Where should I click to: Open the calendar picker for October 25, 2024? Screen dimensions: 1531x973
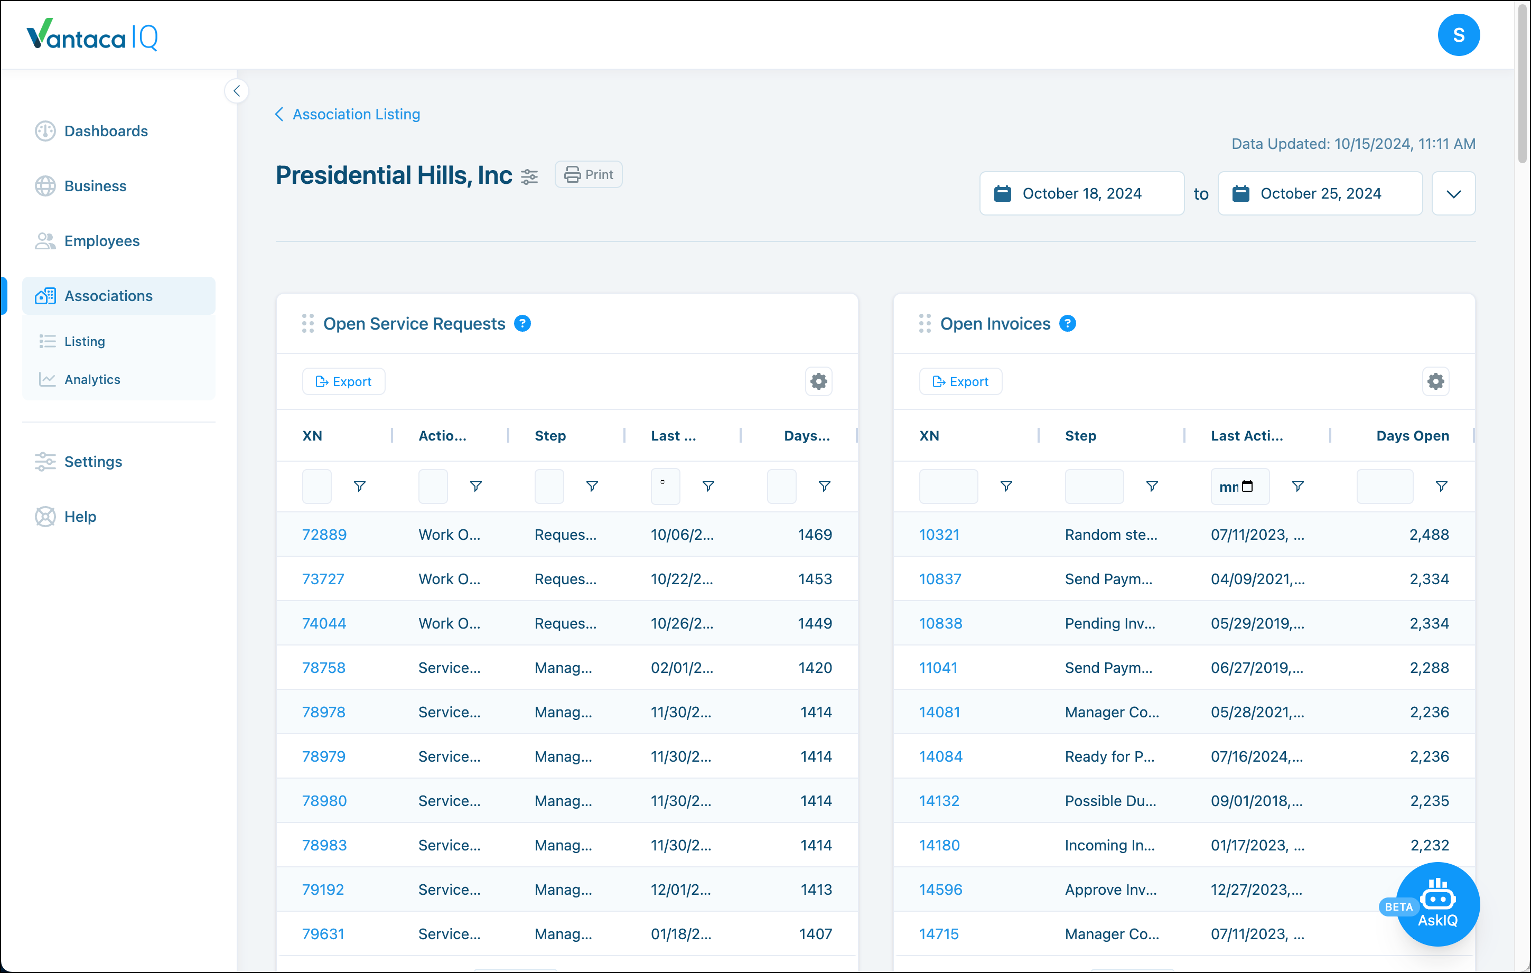coord(1241,193)
